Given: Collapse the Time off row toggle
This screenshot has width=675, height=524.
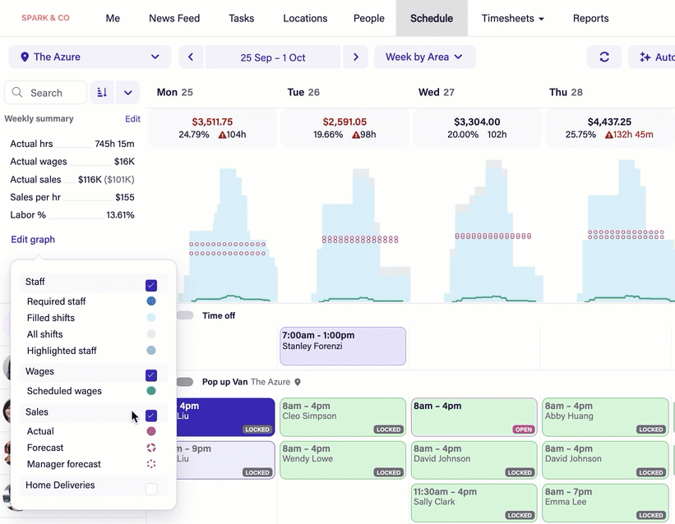Looking at the screenshot, I should pyautogui.click(x=184, y=315).
